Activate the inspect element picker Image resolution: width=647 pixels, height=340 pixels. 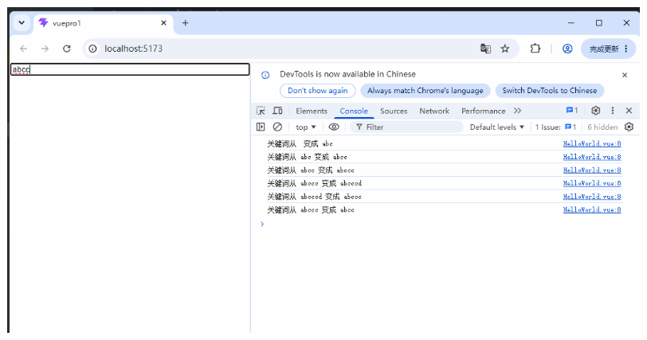coord(261,111)
